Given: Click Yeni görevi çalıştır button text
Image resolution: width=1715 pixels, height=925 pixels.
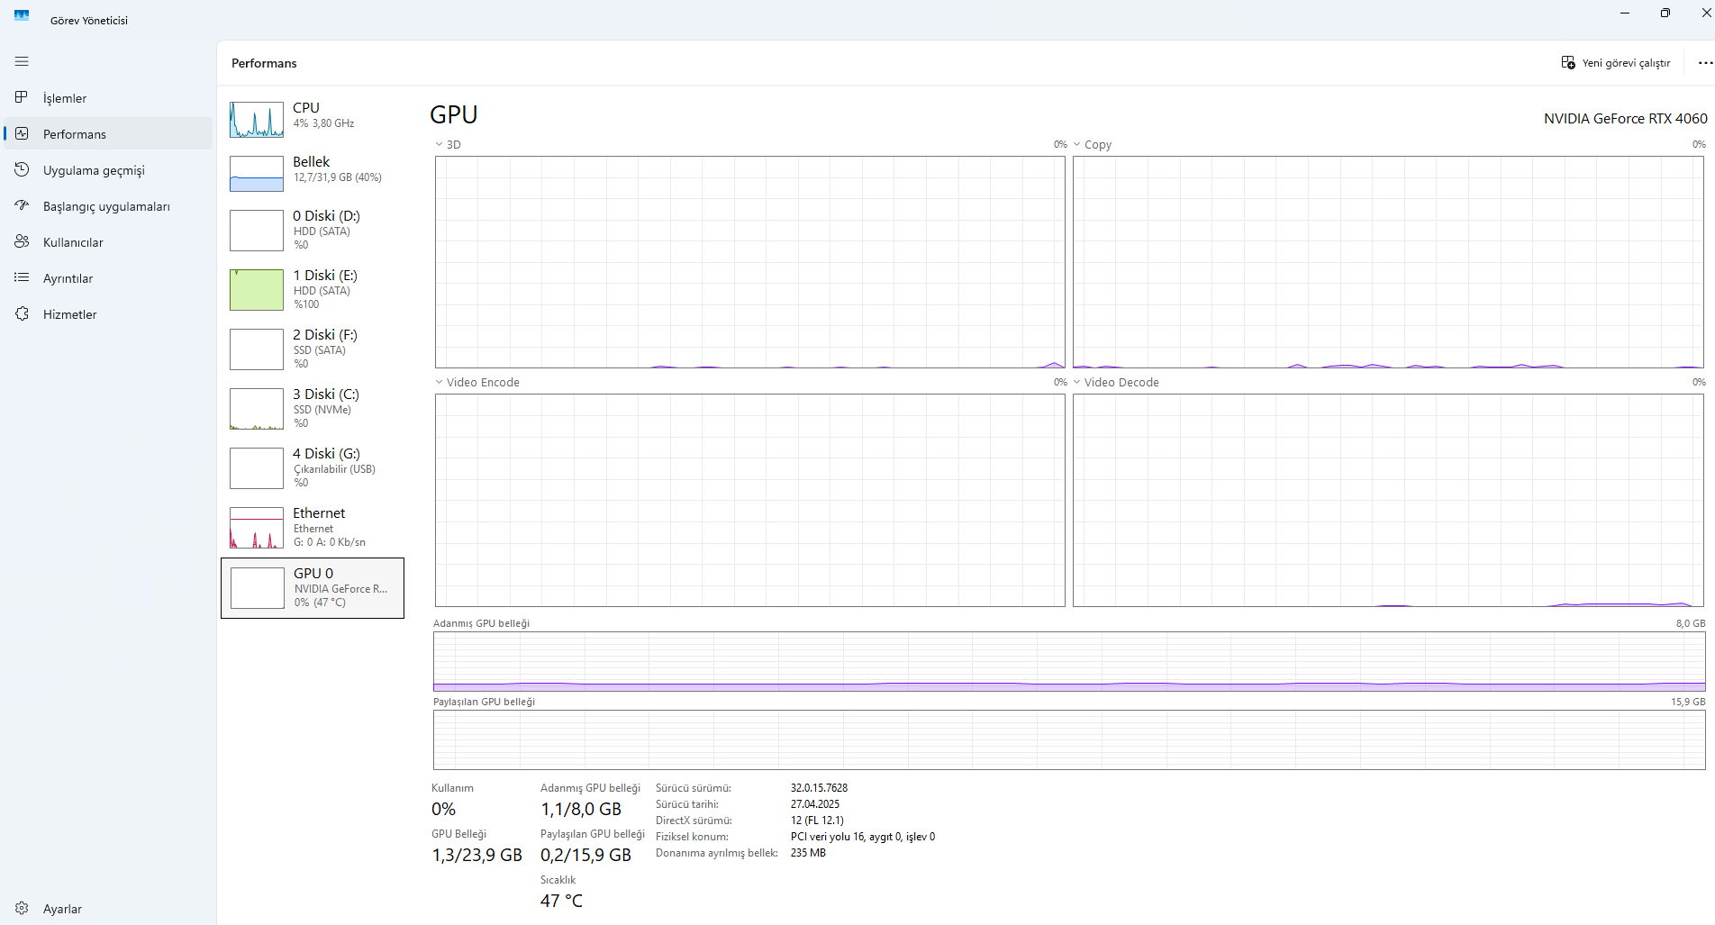Looking at the screenshot, I should tap(1626, 63).
